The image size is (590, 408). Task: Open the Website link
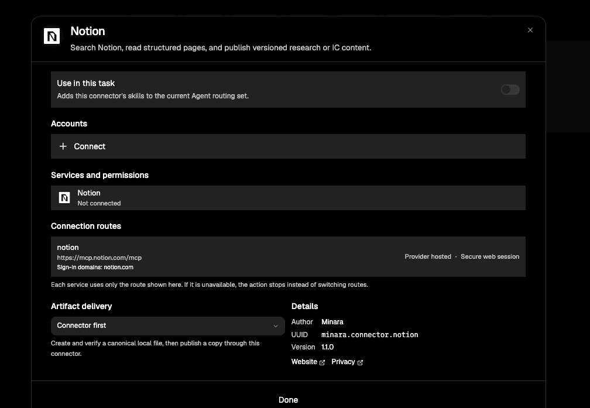click(x=304, y=362)
